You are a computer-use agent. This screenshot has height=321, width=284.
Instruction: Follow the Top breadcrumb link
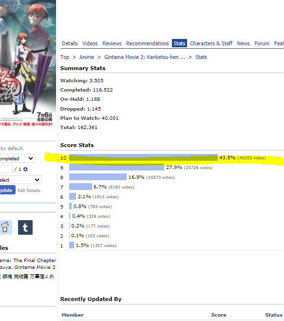point(64,57)
